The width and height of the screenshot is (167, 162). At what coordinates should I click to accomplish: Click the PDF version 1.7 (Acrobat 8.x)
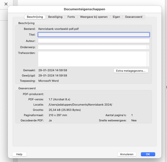point(59,99)
